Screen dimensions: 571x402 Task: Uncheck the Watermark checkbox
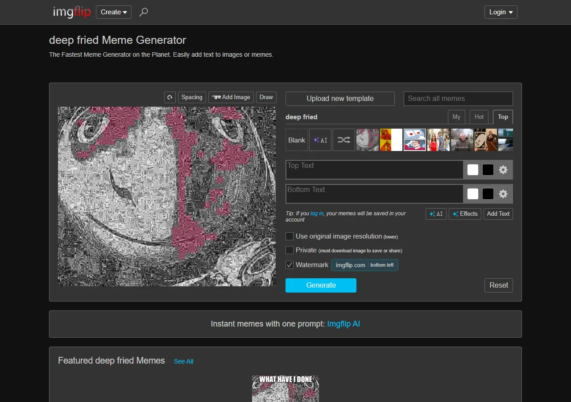coord(290,265)
